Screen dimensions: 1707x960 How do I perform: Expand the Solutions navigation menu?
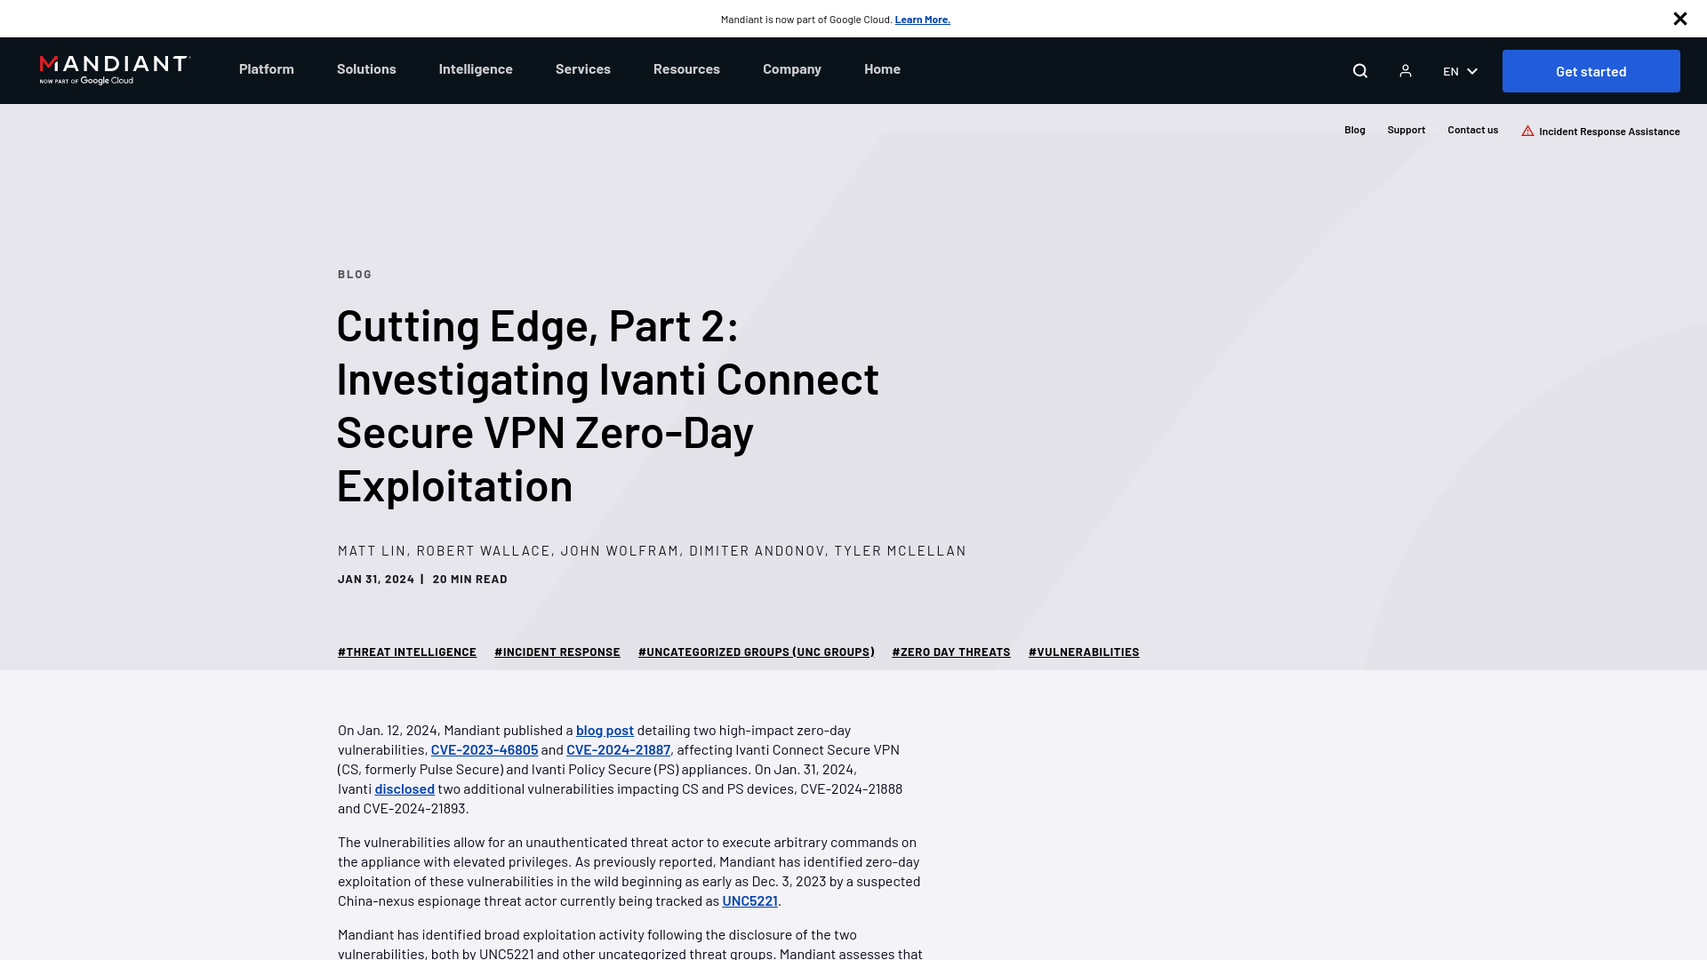tap(365, 68)
